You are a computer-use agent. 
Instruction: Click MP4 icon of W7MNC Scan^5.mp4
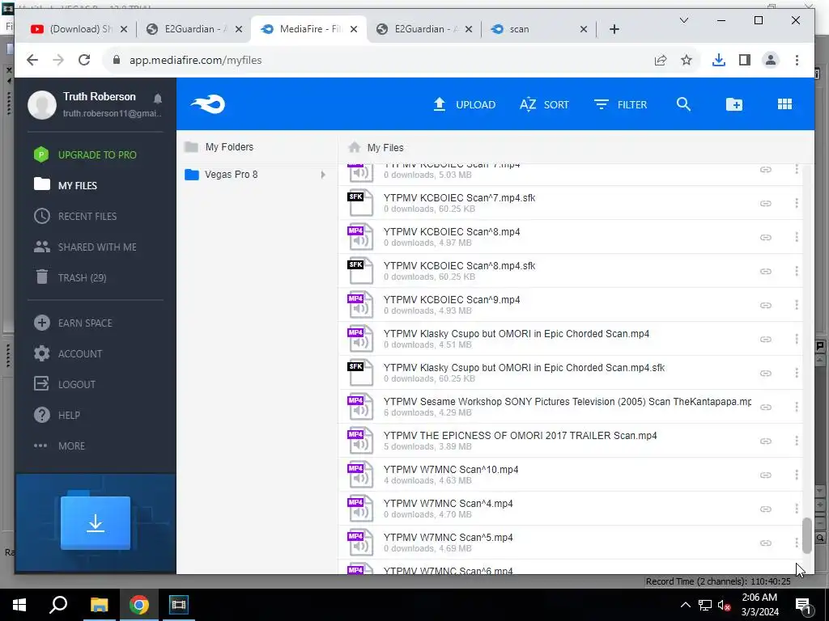coord(360,543)
